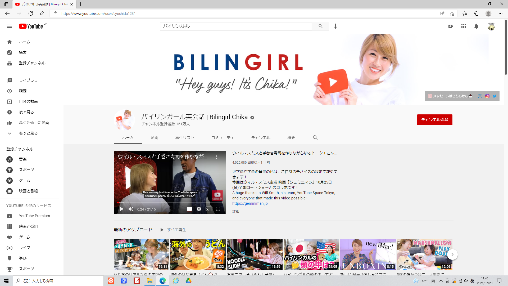Cast video to TV icon
This screenshot has height=286, width=508.
tap(208, 209)
